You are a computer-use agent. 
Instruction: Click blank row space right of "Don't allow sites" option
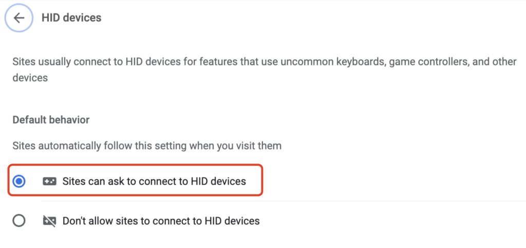(x=390, y=221)
